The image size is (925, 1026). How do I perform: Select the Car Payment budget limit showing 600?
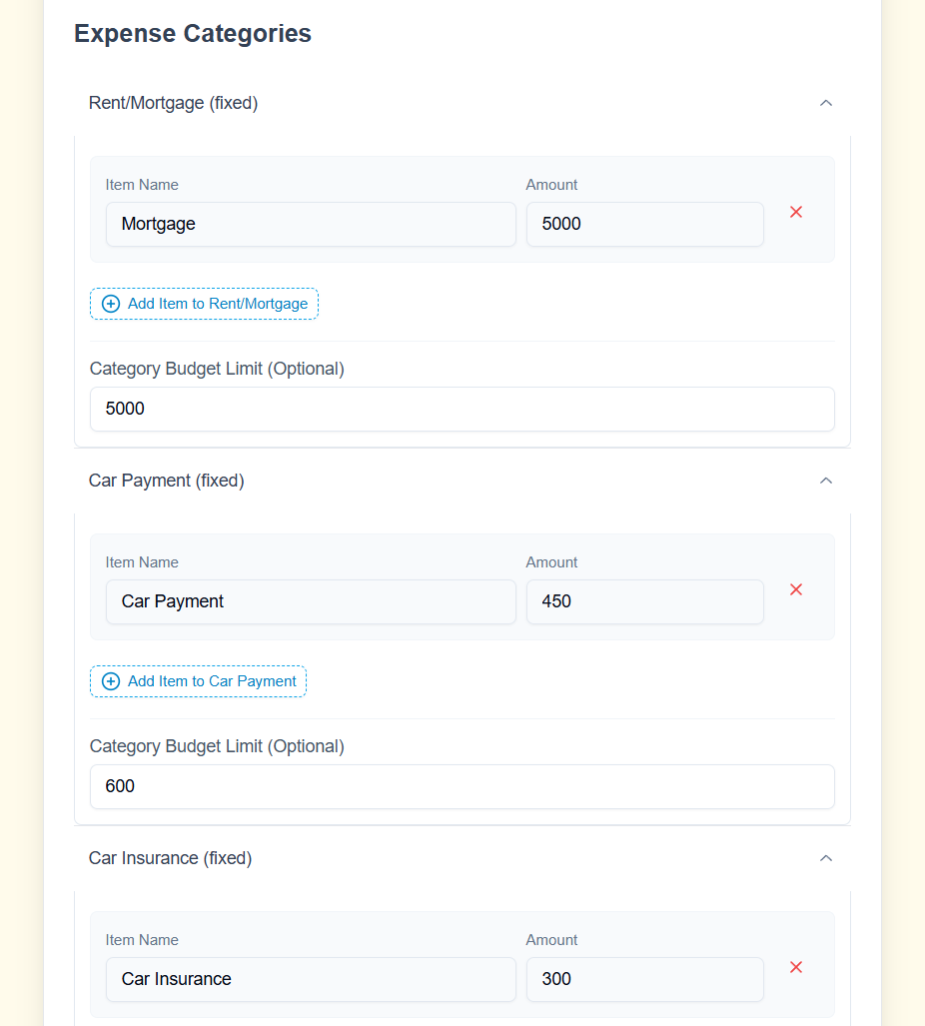pyautogui.click(x=462, y=786)
